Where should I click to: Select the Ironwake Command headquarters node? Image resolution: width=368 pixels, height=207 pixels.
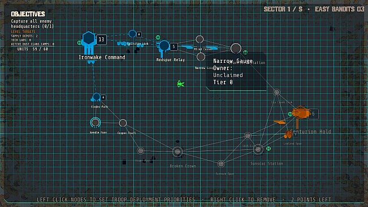(x=89, y=38)
